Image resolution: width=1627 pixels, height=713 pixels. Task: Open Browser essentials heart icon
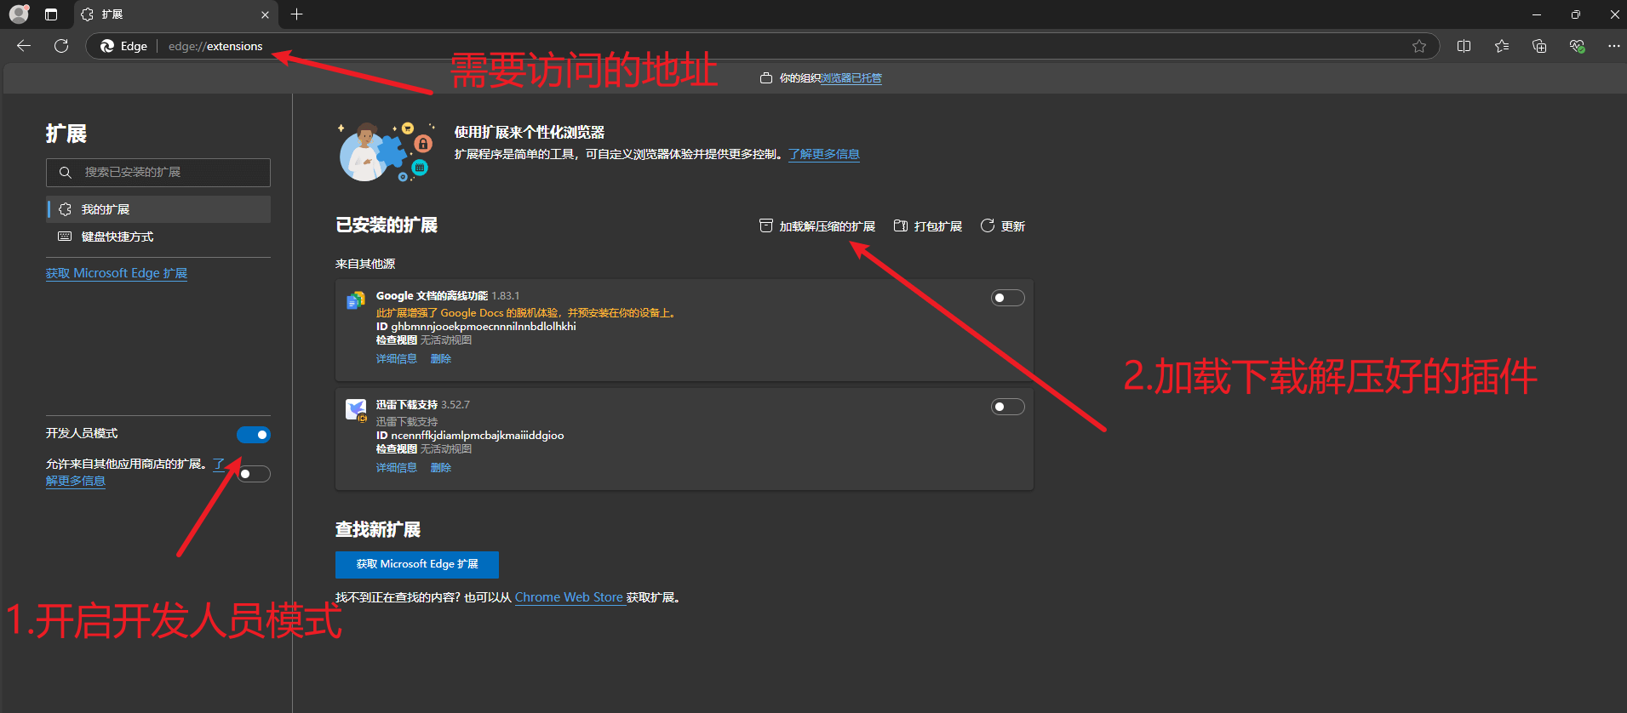(x=1577, y=46)
